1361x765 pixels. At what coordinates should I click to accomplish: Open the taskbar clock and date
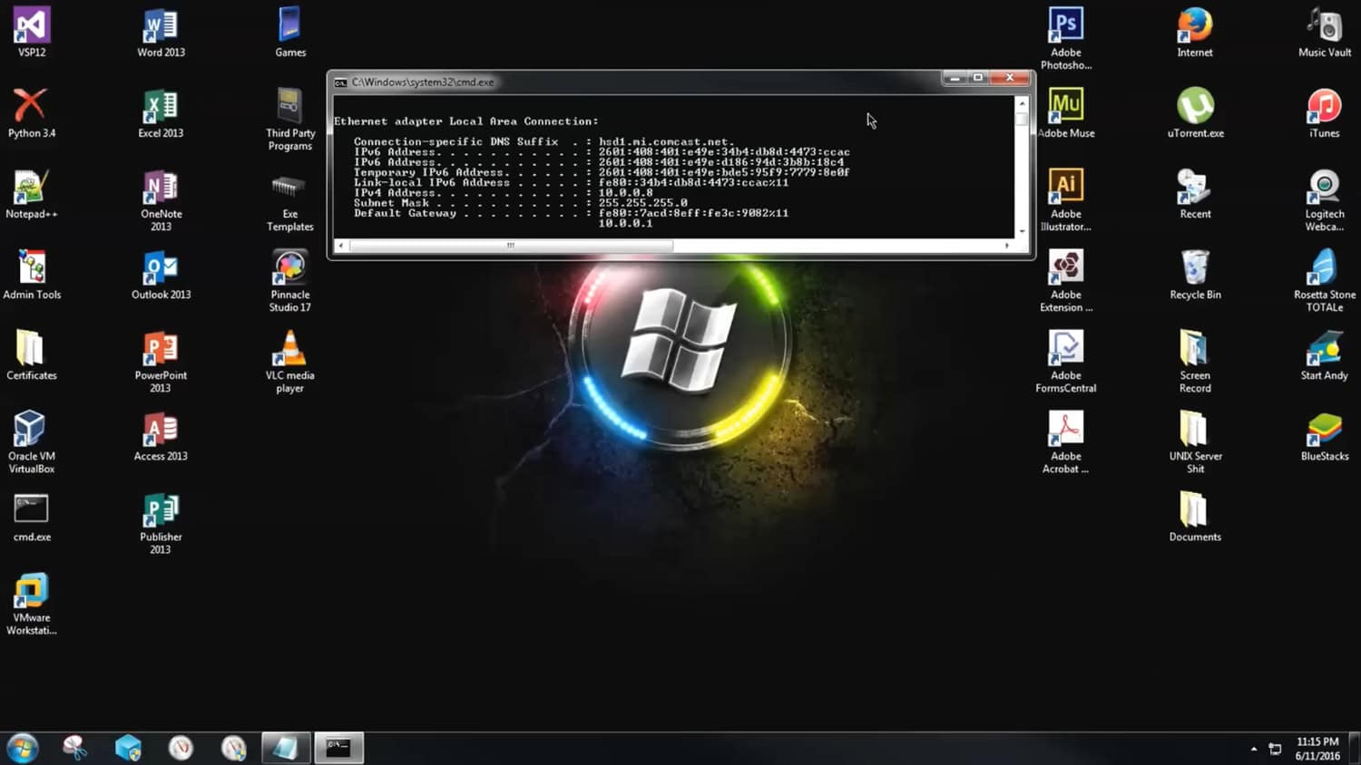click(x=1317, y=749)
